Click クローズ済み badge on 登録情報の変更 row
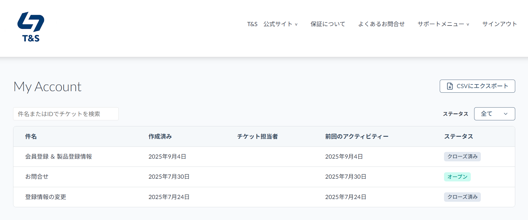528x220 pixels. [x=462, y=197]
